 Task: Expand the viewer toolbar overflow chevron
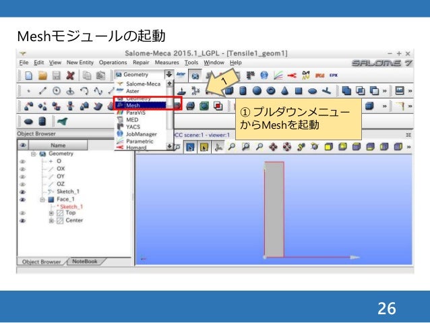click(x=408, y=147)
